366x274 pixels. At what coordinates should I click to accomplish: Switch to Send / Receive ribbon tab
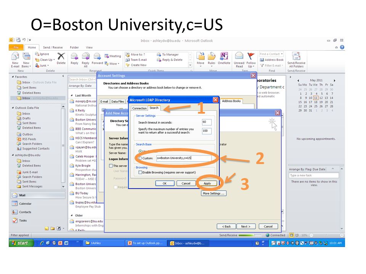click(x=53, y=47)
